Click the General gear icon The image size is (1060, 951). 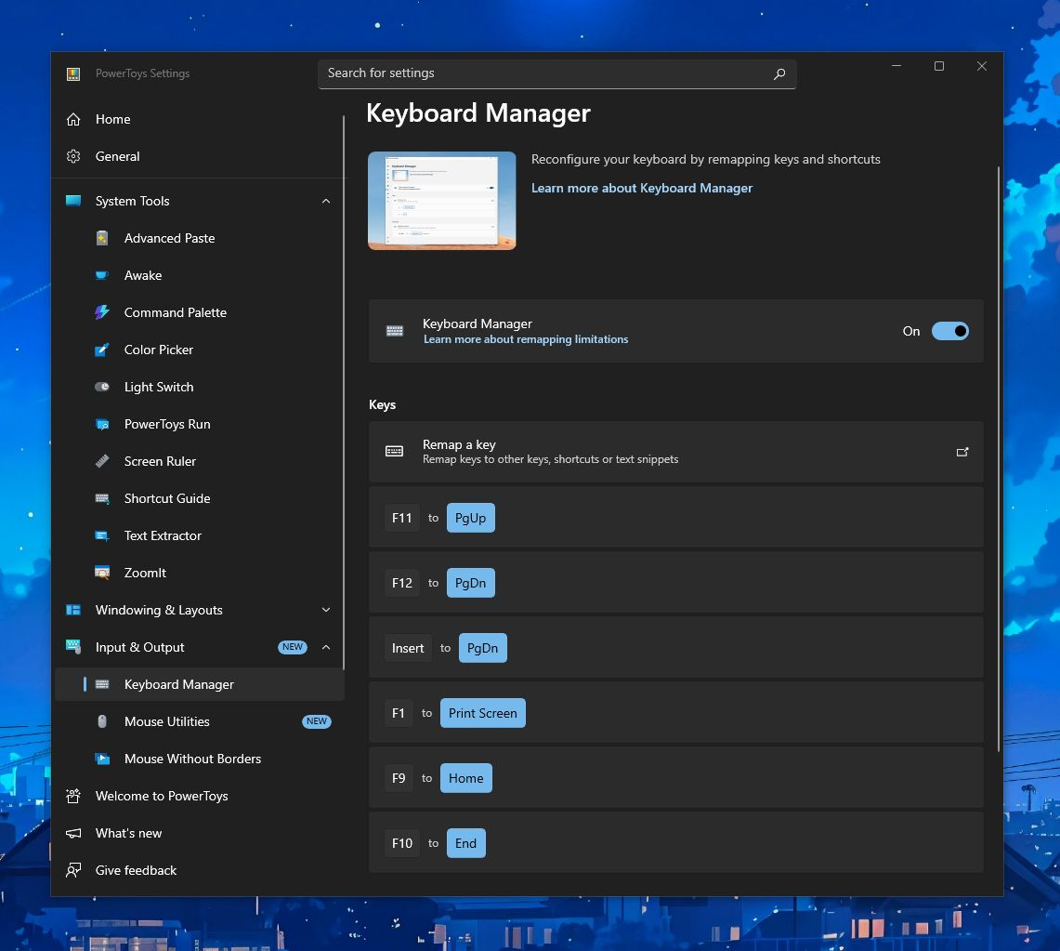(73, 156)
